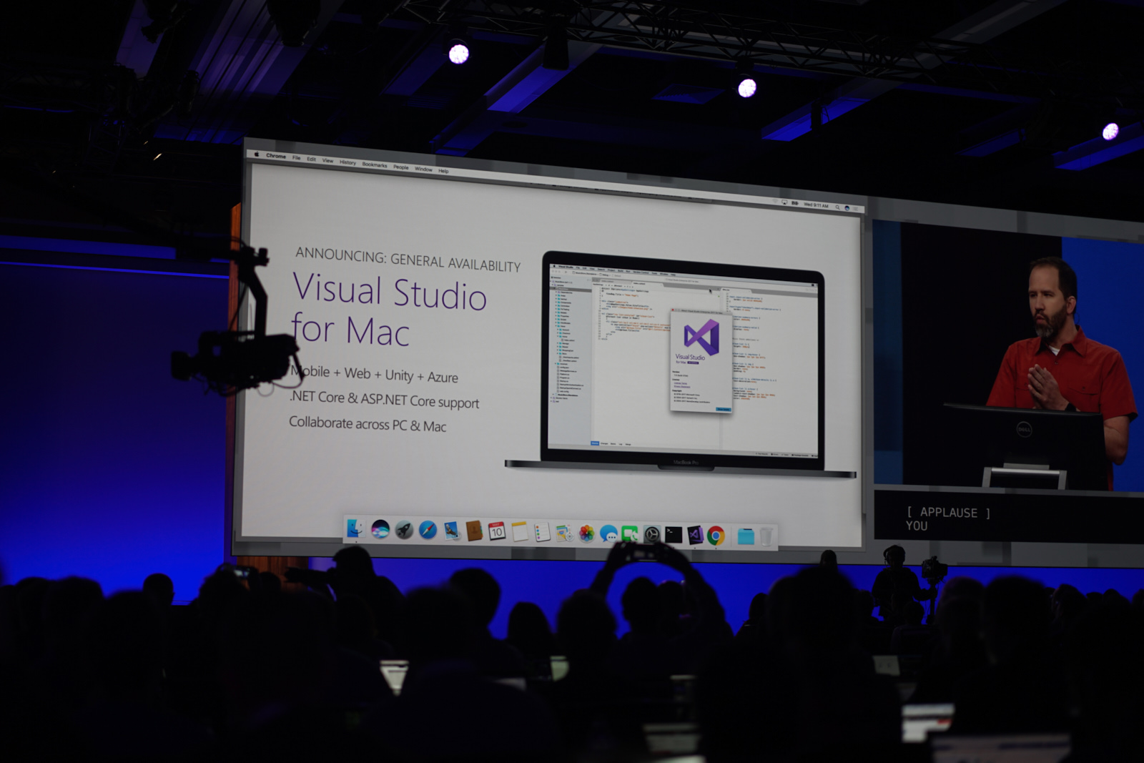1144x763 pixels.
Task: Click the .NET Core & ASP.NET Core support line
Action: click(384, 400)
